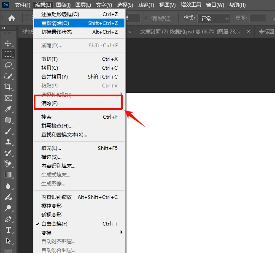
Task: Toggle the 消除锯齿 checkbox
Action: (146, 18)
